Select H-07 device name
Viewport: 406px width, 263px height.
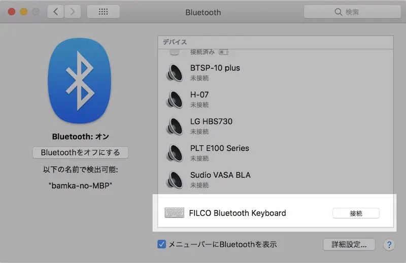(199, 94)
